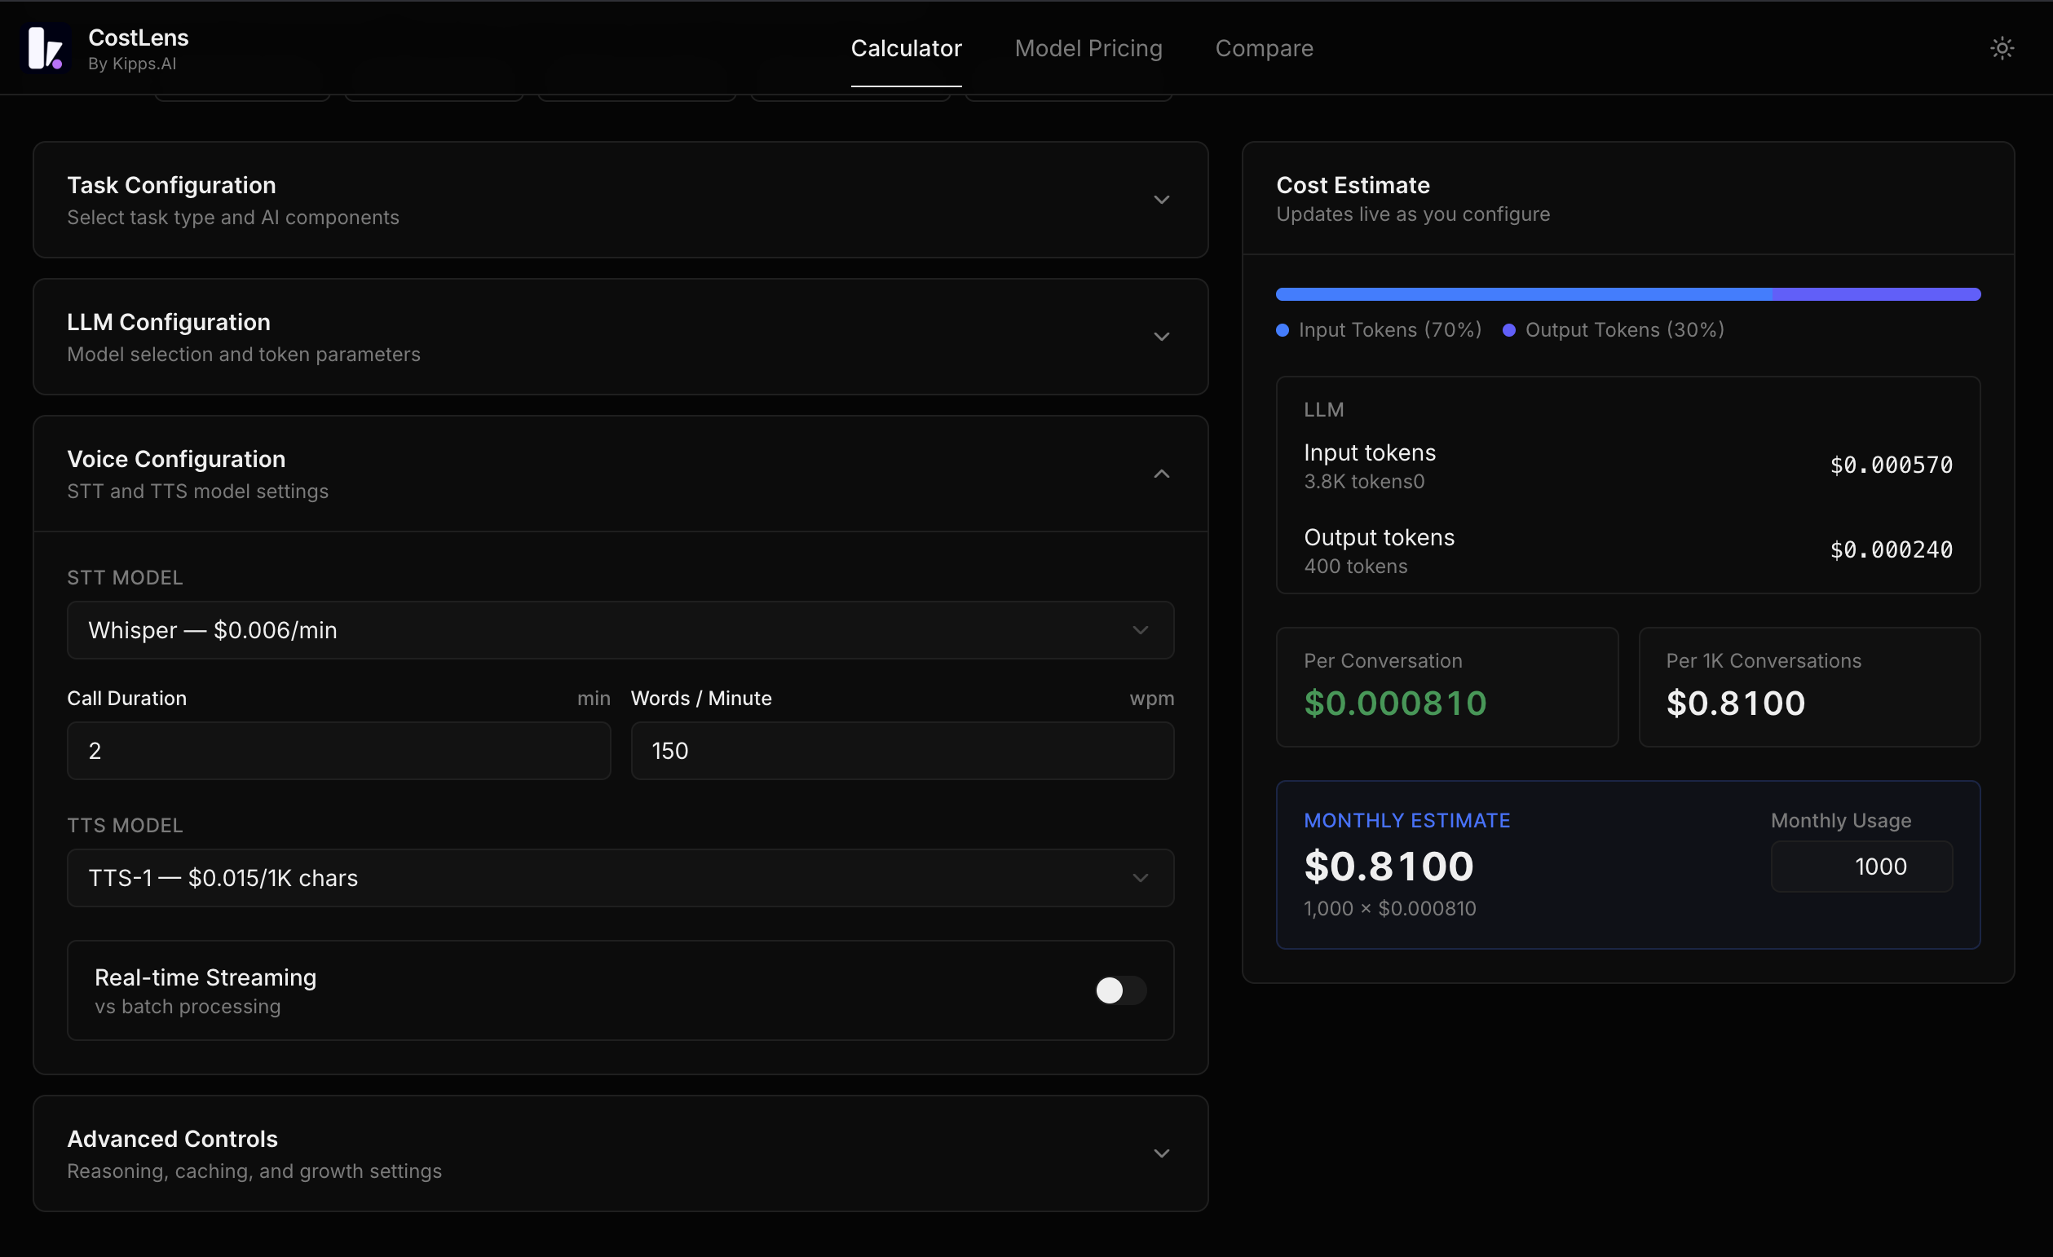Open the STT Model Whisper dropdown
This screenshot has height=1257, width=2053.
click(x=620, y=631)
